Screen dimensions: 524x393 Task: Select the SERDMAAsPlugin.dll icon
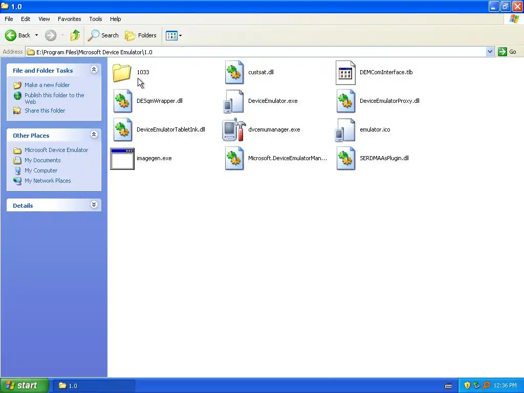click(x=346, y=159)
